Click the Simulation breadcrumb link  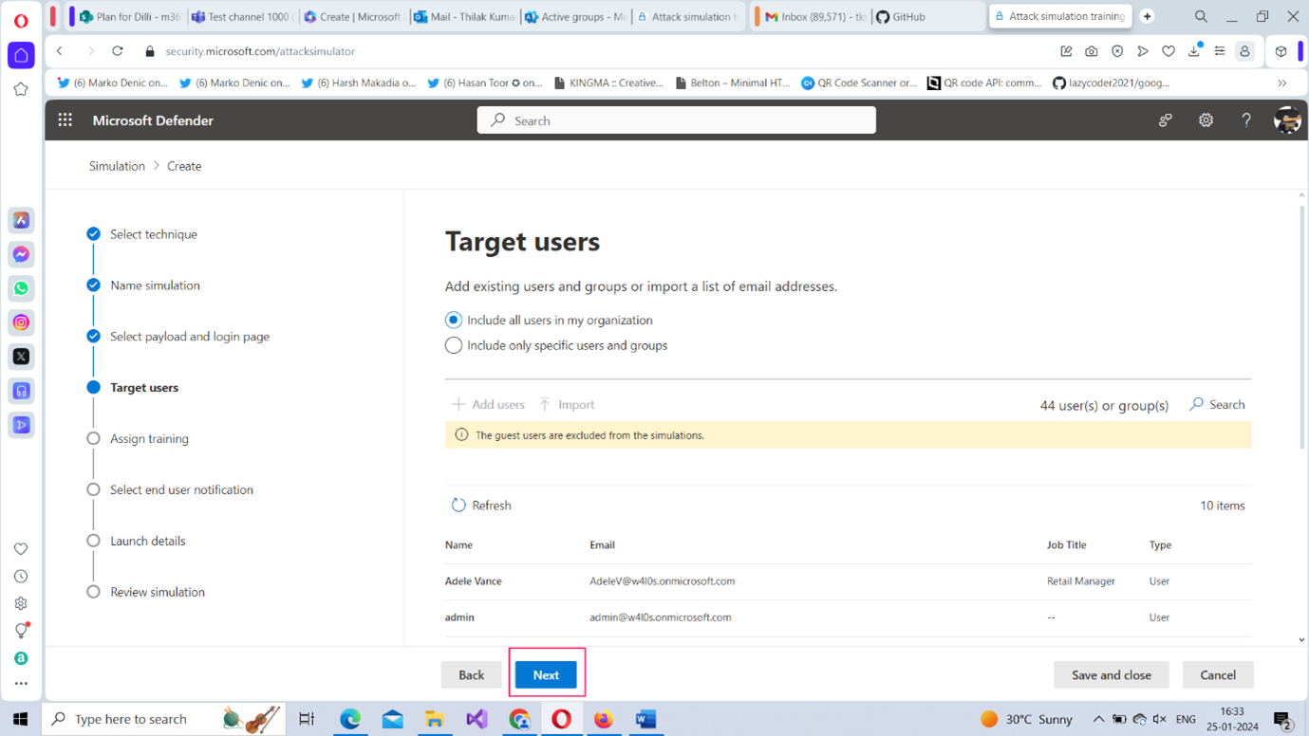[117, 166]
